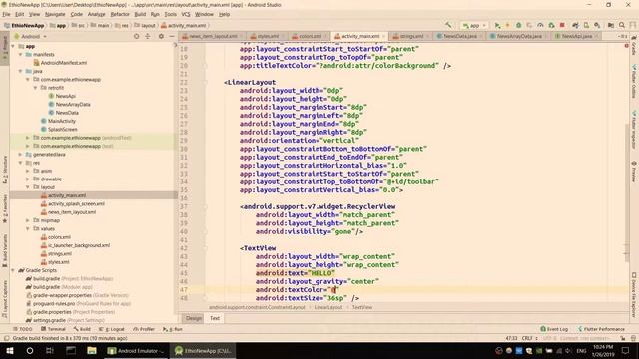
Task: Open the app run configuration dropdown
Action: (x=474, y=25)
